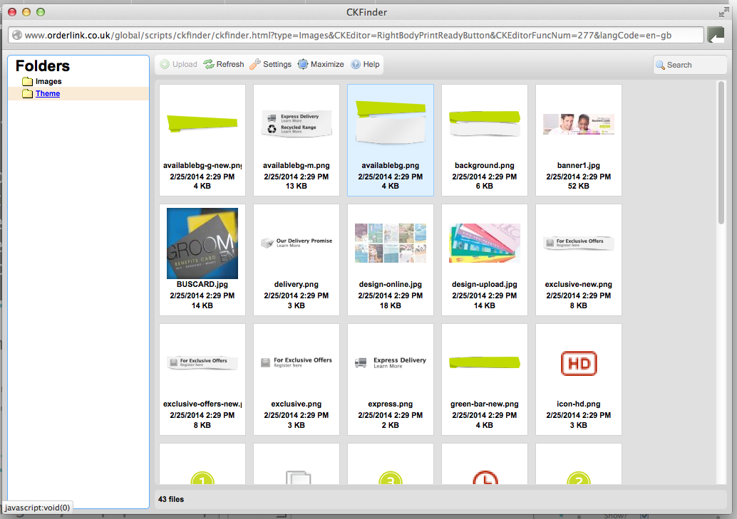Click the green number 3 icon thumbnail
Screen dimensions: 737x519
coord(390,478)
